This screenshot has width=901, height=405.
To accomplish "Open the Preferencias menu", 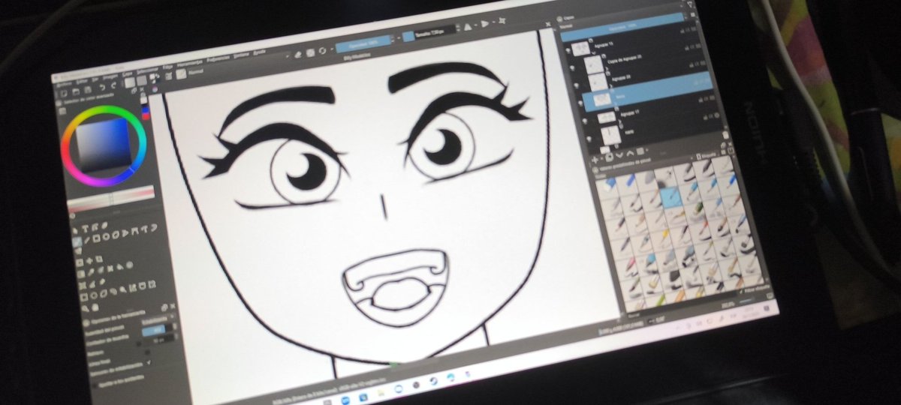I will (218, 59).
